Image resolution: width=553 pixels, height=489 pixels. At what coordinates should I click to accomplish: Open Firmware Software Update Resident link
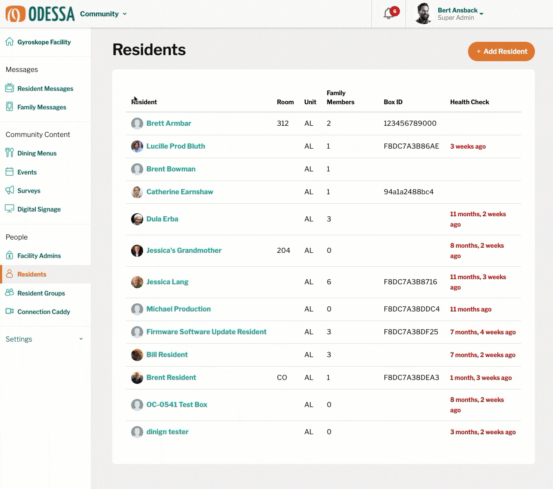coord(206,332)
